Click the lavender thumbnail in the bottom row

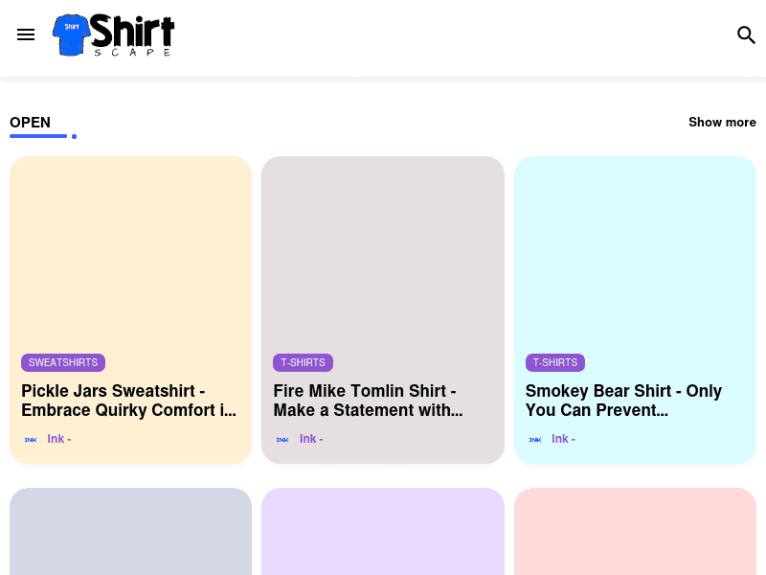[x=382, y=532]
